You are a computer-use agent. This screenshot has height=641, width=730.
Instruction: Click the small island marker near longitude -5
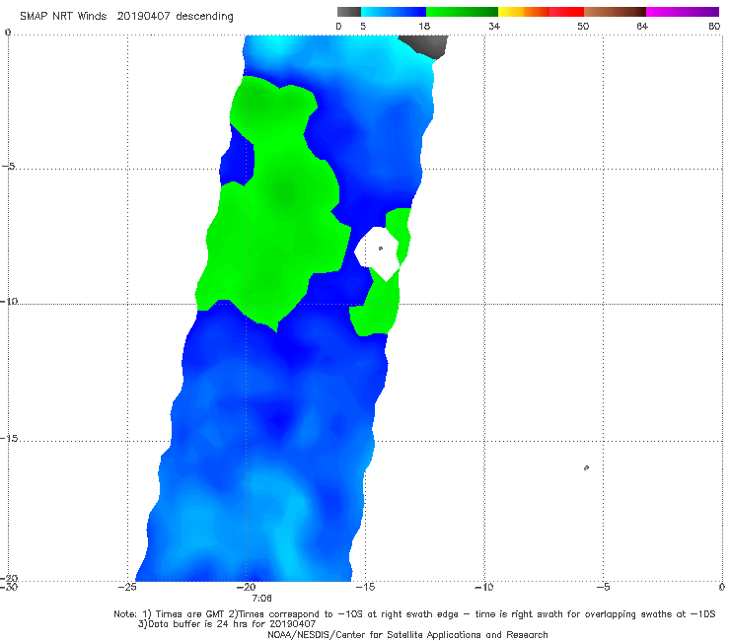click(586, 467)
